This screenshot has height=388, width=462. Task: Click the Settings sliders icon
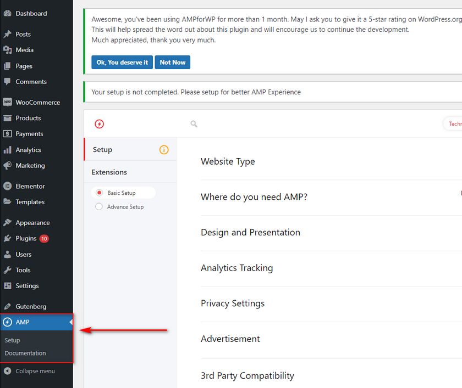pyautogui.click(x=7, y=286)
